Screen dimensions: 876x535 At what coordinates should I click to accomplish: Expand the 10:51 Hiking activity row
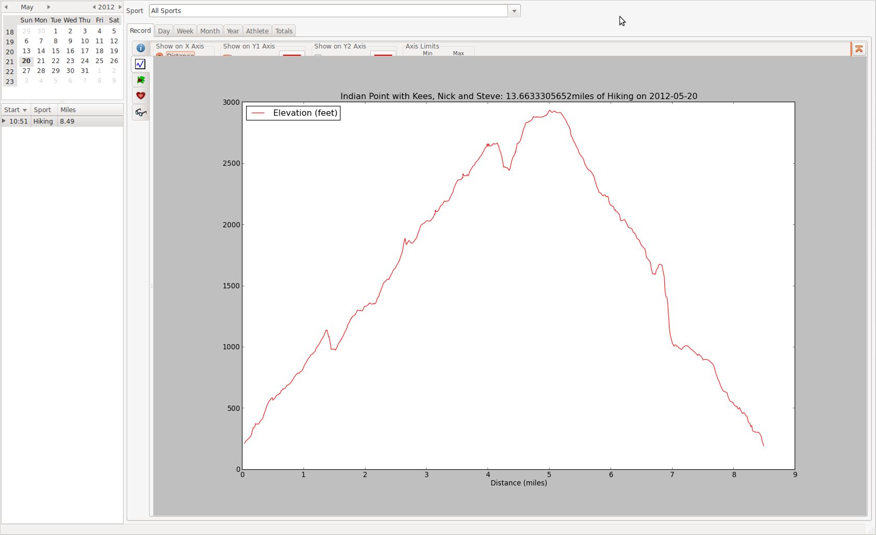pos(4,121)
